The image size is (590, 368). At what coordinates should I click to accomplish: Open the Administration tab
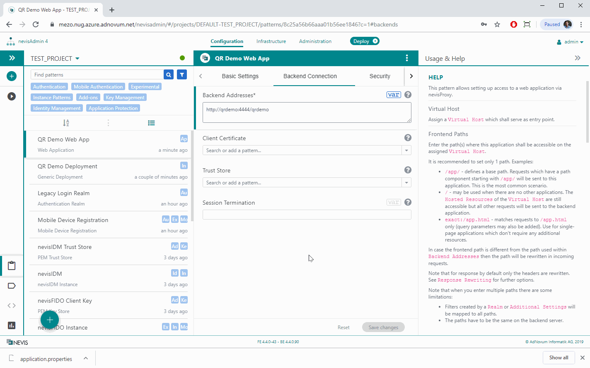315,41
